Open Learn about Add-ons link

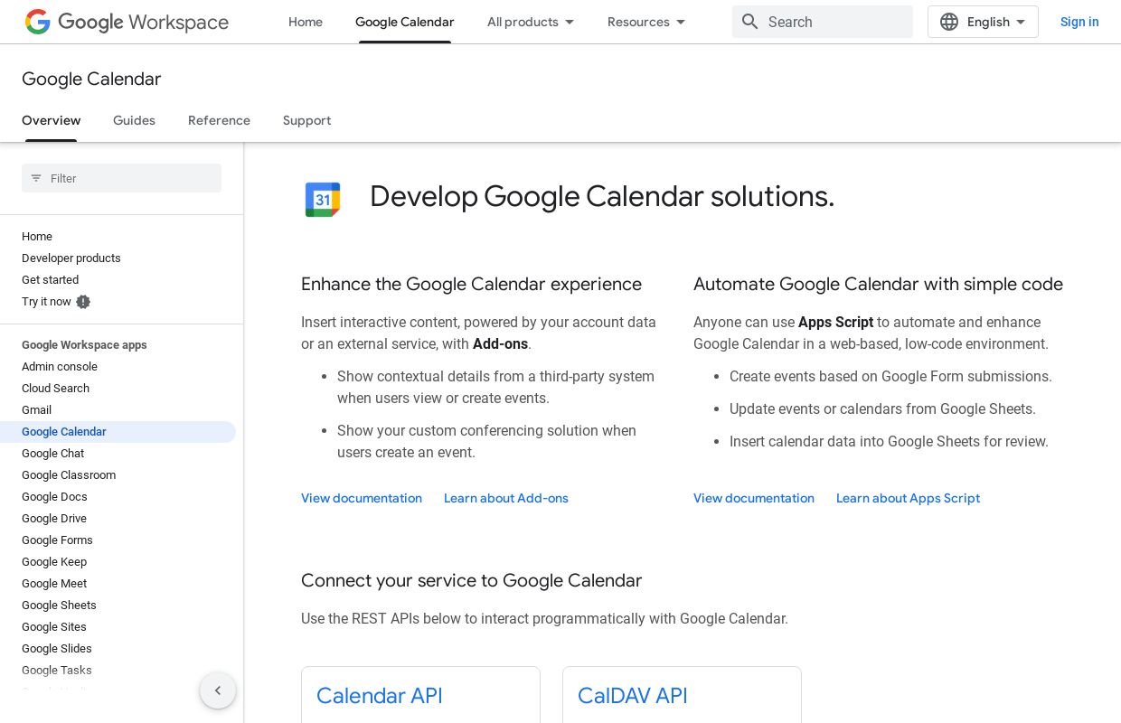506,498
